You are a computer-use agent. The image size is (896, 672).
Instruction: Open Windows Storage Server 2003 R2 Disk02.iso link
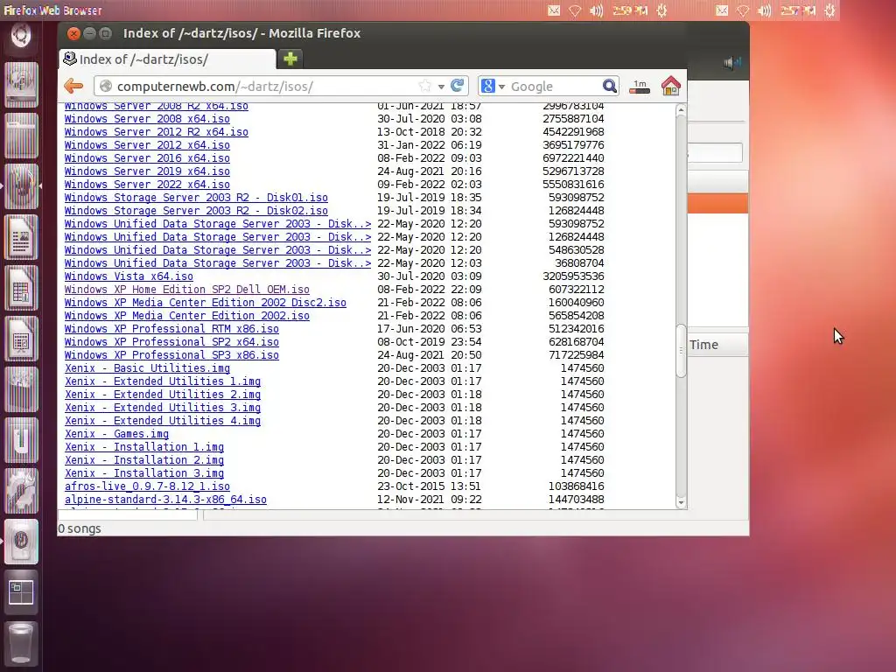tap(196, 211)
